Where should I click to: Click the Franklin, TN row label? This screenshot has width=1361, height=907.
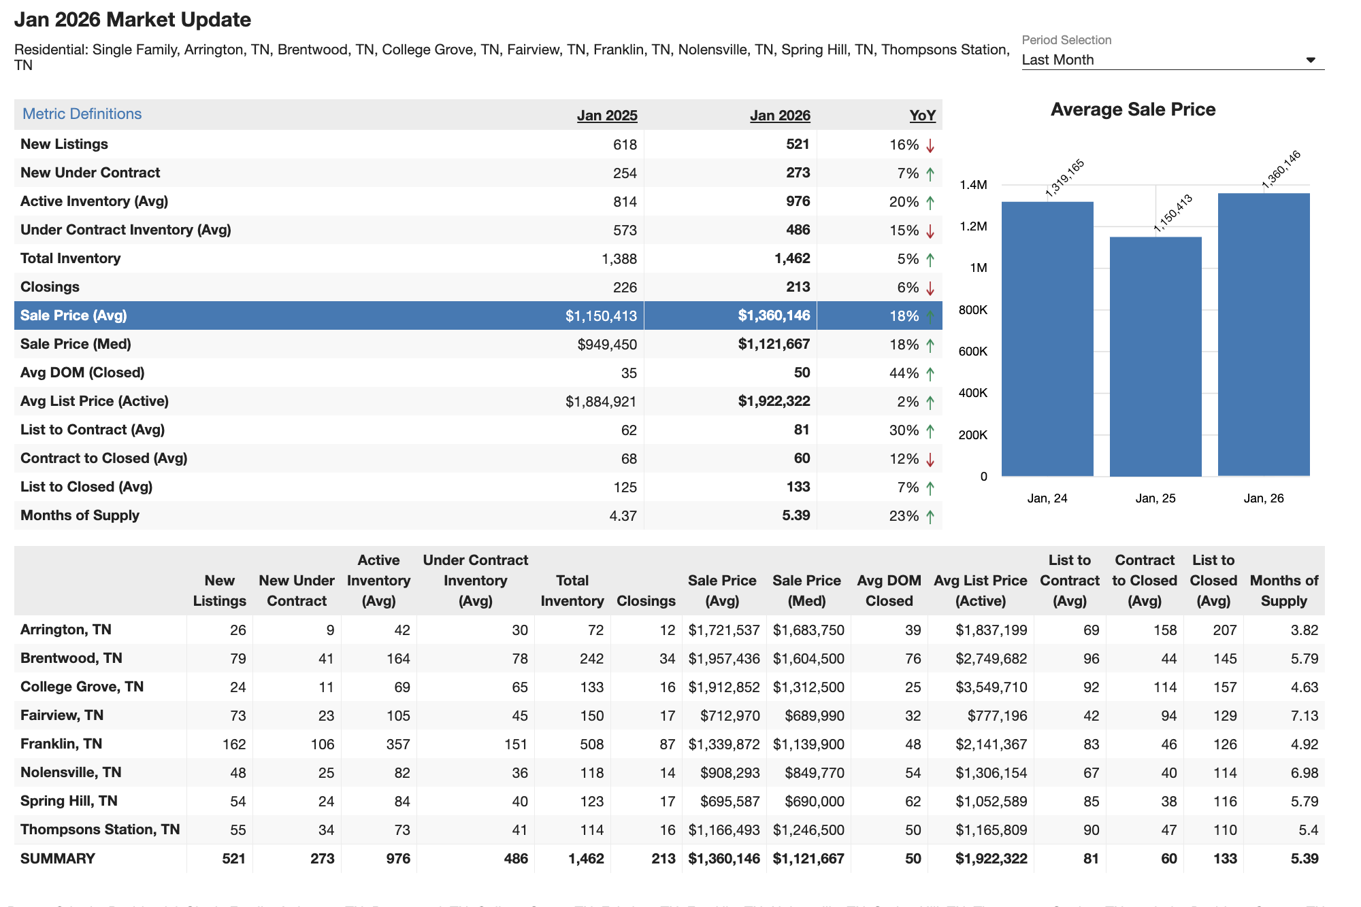point(61,744)
